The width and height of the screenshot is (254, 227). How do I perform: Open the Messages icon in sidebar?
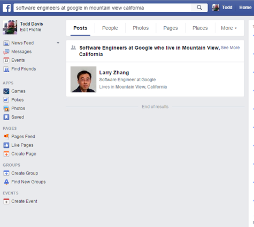[6, 52]
